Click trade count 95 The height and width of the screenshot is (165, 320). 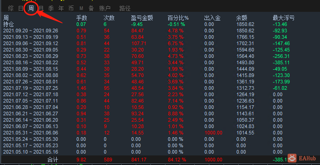[x=107, y=88]
